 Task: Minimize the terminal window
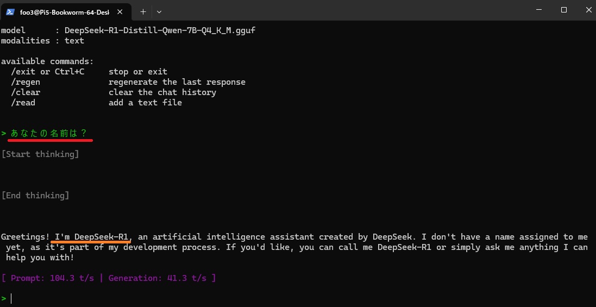tap(538, 10)
